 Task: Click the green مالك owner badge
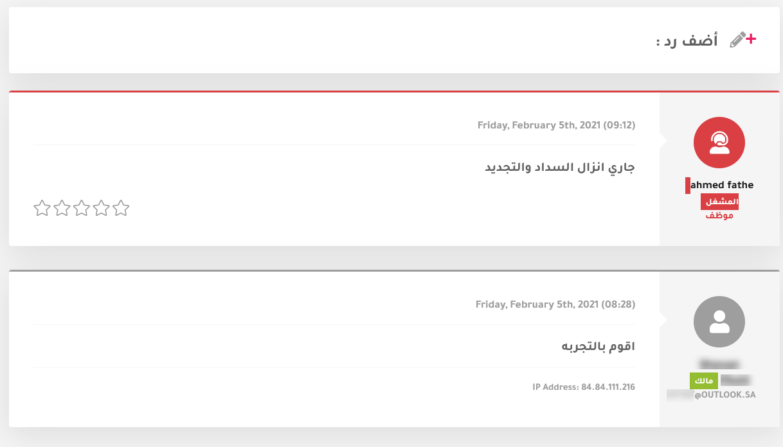click(704, 381)
